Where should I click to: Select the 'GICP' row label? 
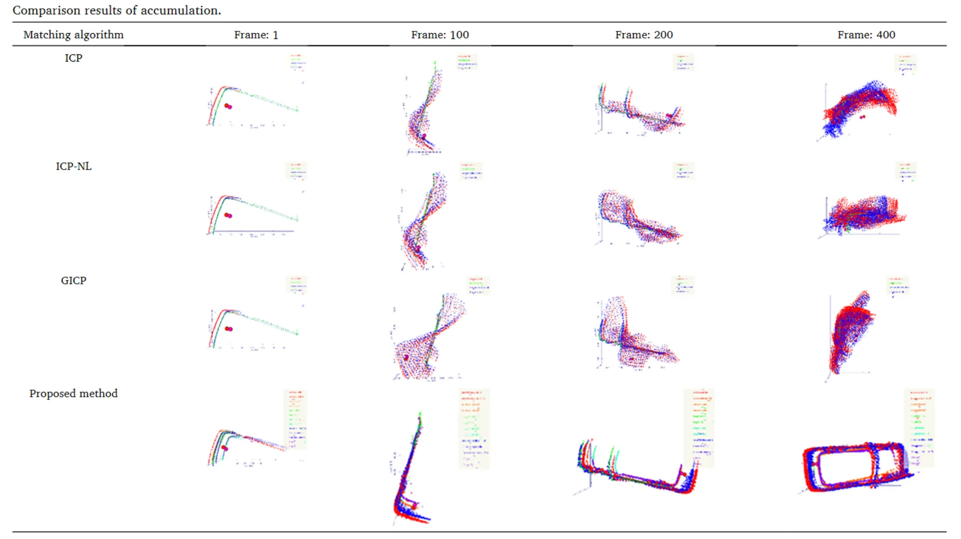[x=74, y=281]
